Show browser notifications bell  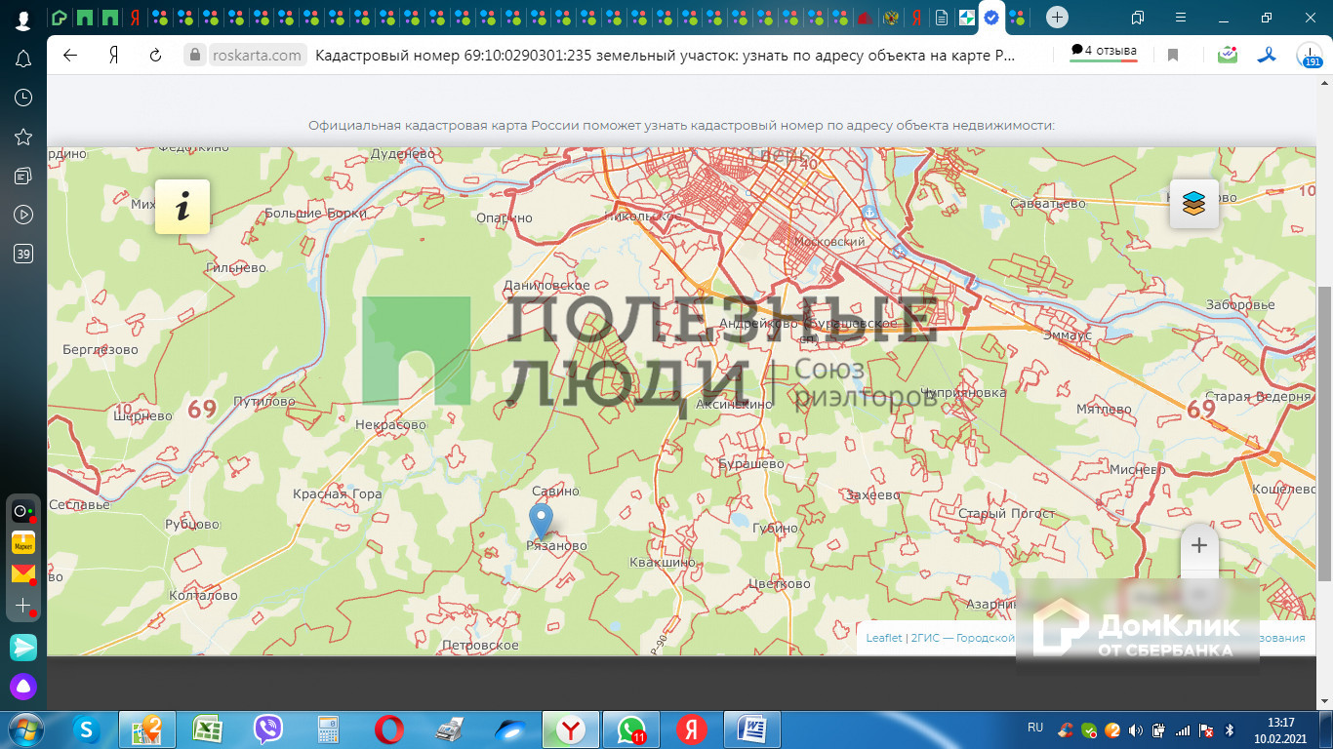pos(23,59)
